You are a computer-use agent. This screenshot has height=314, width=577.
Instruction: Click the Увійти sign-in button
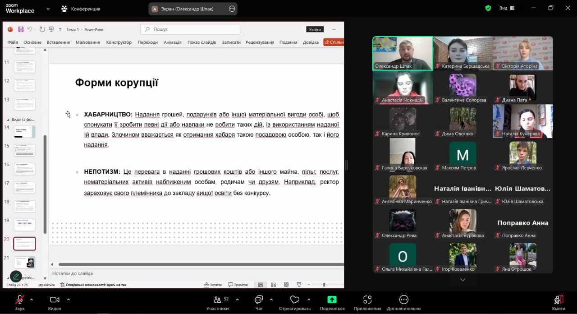[x=315, y=29]
